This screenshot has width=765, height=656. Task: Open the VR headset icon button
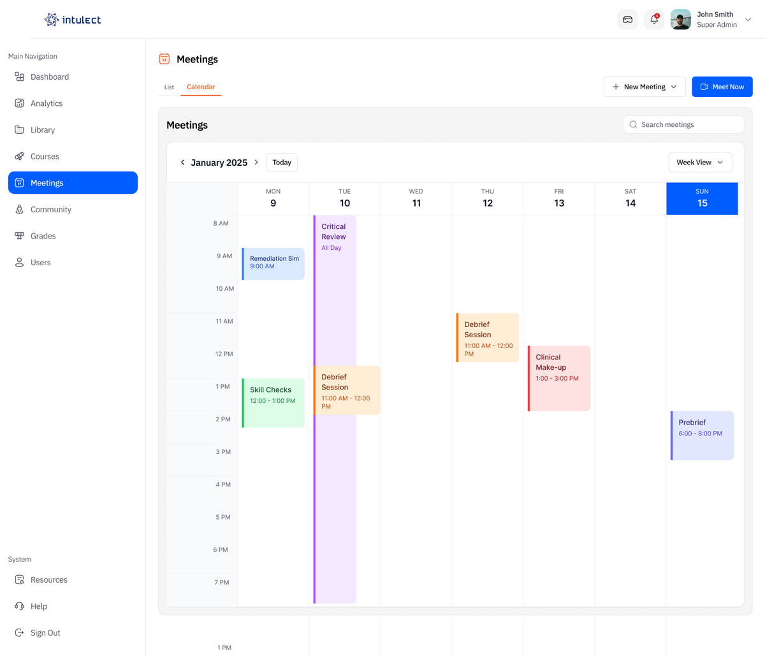[x=628, y=19]
